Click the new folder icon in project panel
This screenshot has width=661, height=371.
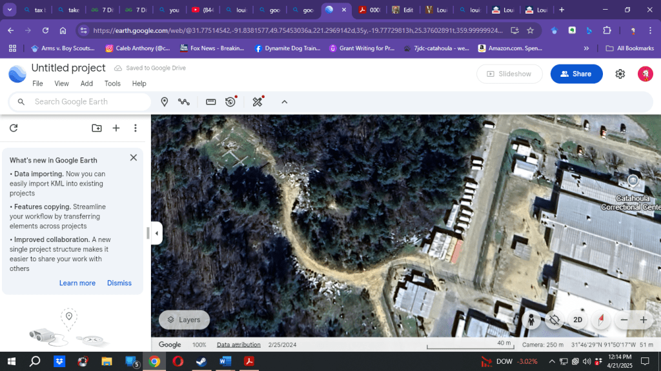point(97,128)
